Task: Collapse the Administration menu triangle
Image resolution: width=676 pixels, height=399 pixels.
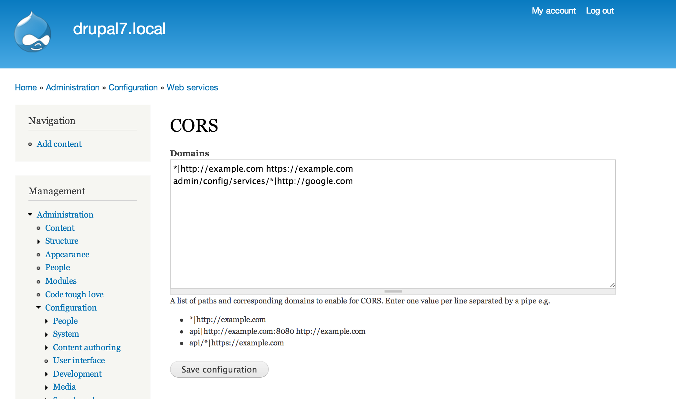Action: [x=30, y=214]
